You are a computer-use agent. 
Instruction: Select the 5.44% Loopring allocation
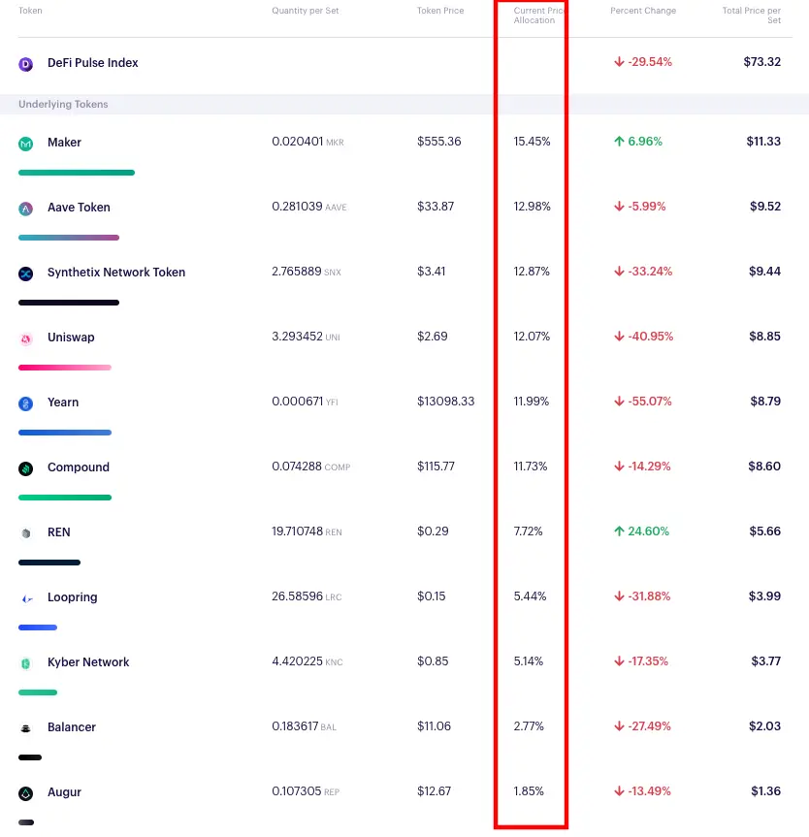530,596
